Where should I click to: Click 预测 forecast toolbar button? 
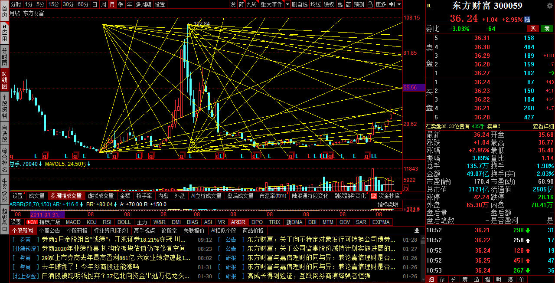pos(359,4)
